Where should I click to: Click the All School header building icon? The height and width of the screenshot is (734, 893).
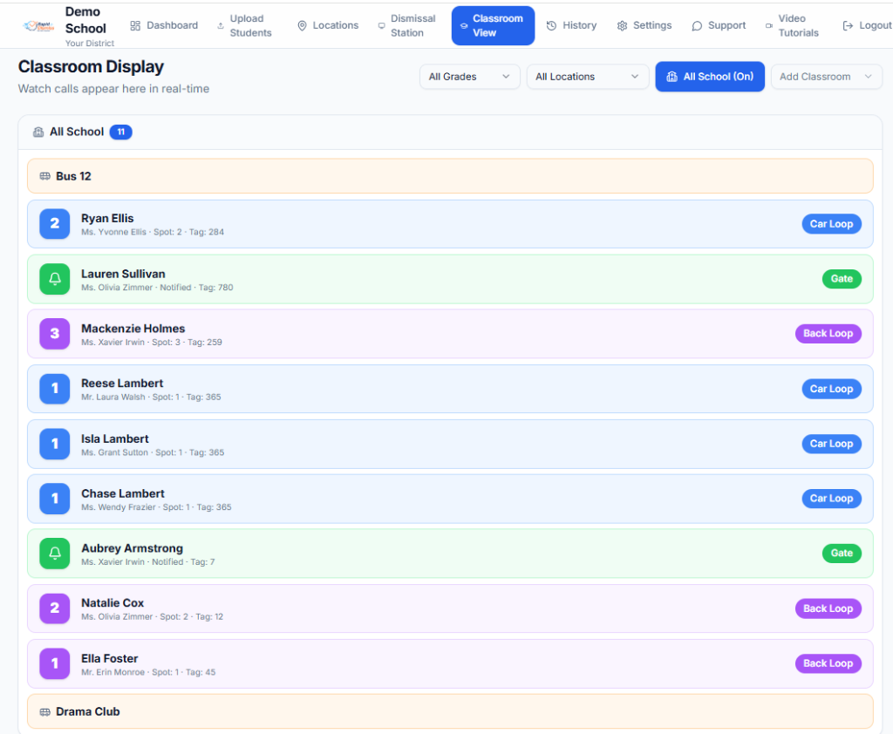pyautogui.click(x=38, y=133)
